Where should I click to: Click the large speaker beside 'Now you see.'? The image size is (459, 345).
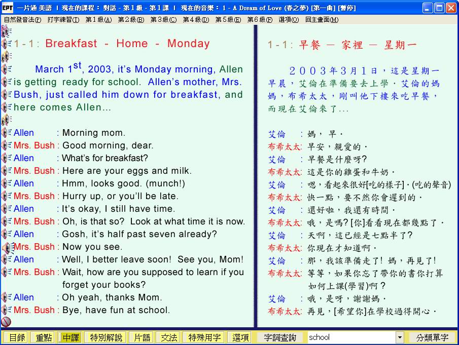click(7, 247)
